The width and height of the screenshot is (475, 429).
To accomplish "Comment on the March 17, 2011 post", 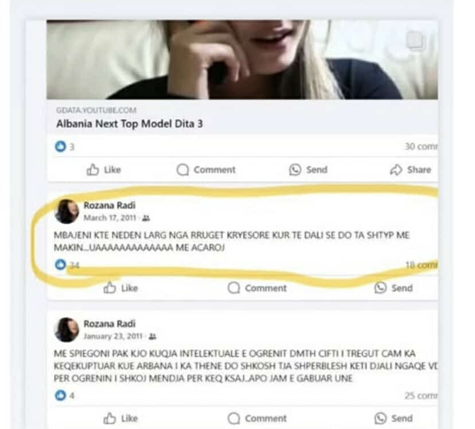I will coord(257,288).
